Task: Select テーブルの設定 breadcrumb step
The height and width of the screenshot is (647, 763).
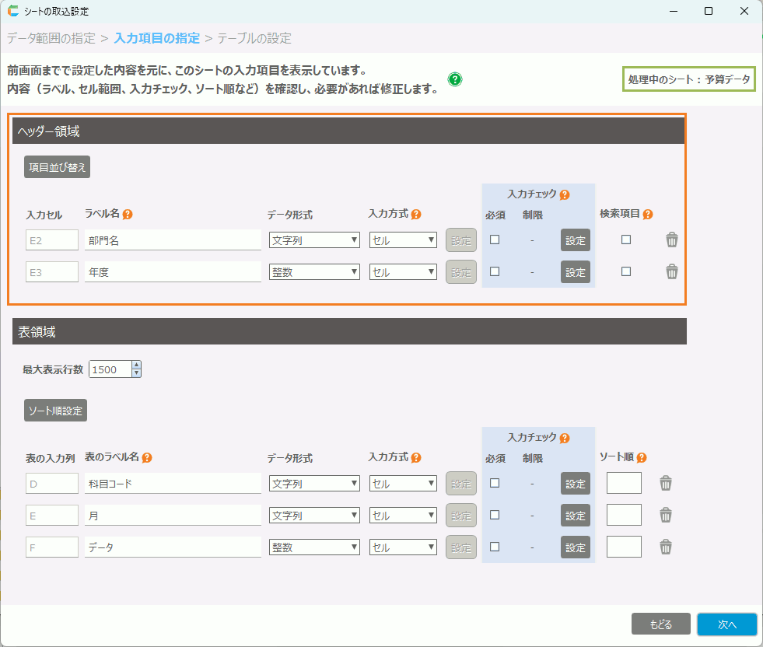Action: pyautogui.click(x=254, y=38)
